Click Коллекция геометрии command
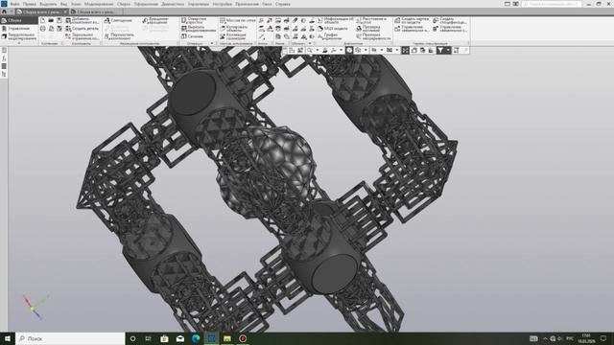This screenshot has width=614, height=345. pyautogui.click(x=233, y=36)
